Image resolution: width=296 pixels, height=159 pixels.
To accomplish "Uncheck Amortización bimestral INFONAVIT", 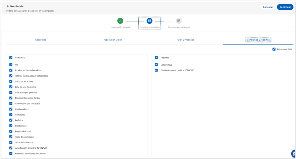I will [11, 148].
